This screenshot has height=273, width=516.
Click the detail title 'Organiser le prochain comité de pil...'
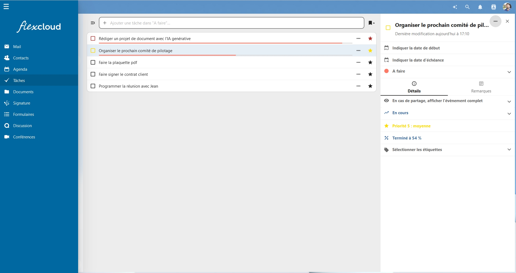(x=442, y=25)
